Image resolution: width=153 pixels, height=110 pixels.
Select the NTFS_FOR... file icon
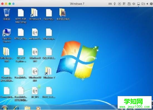[21, 34]
